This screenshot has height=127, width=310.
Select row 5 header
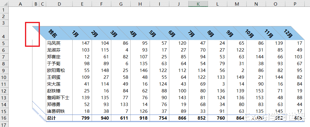pyautogui.click(x=4, y=43)
